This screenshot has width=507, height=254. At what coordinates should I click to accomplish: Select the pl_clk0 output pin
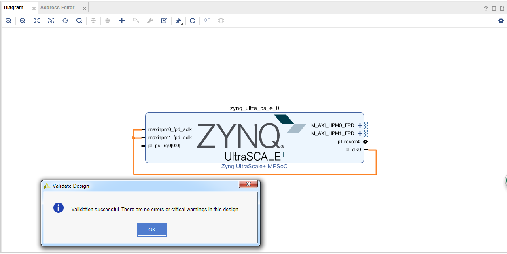[x=353, y=150]
